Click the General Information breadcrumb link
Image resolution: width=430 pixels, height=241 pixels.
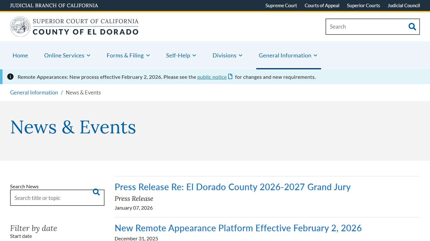tap(34, 92)
